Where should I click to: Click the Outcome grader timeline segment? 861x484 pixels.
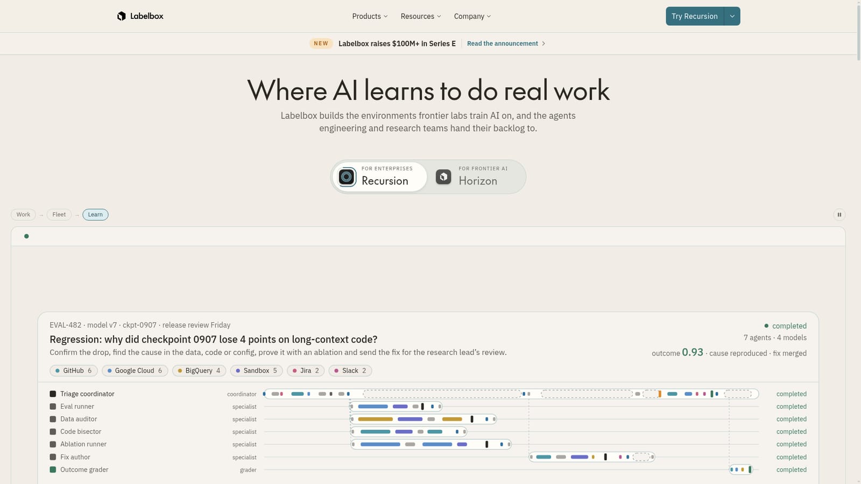coord(741,469)
